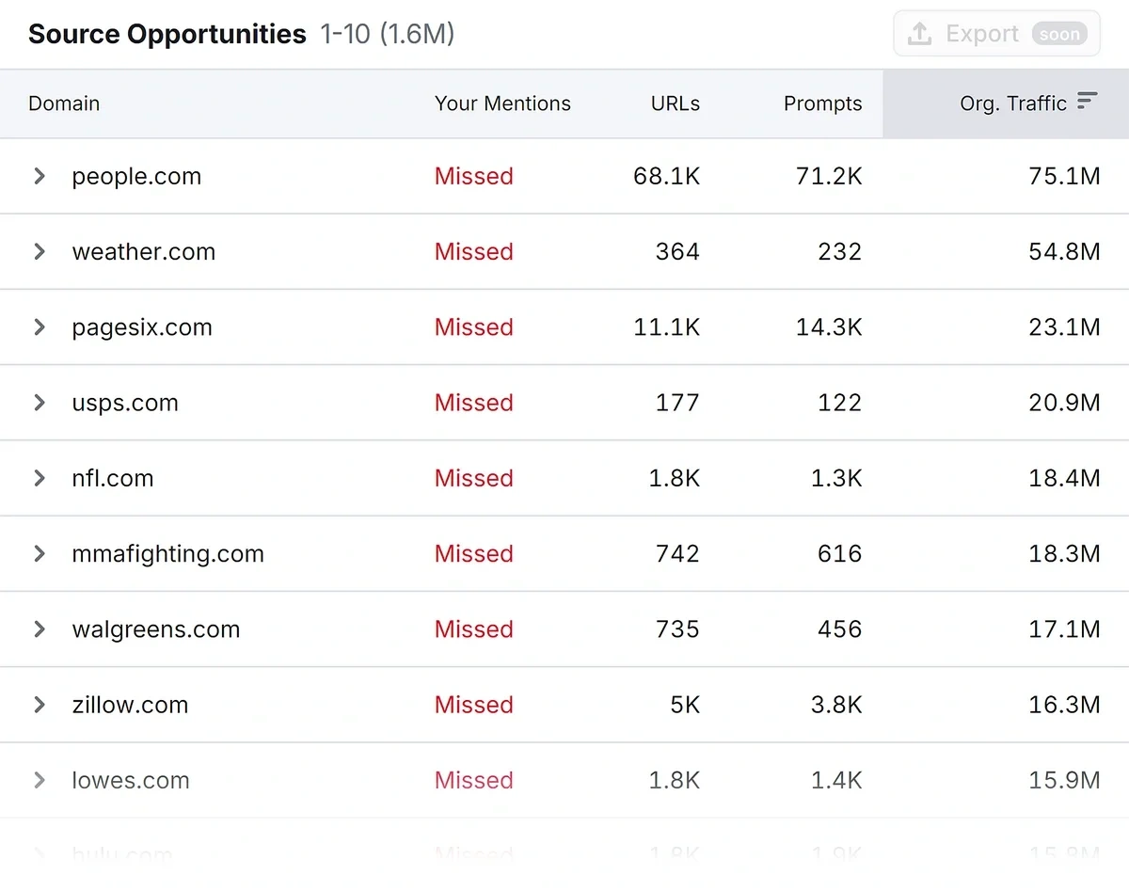
Task: Click the chevron icon beside hulu.com
Action: pyautogui.click(x=38, y=854)
